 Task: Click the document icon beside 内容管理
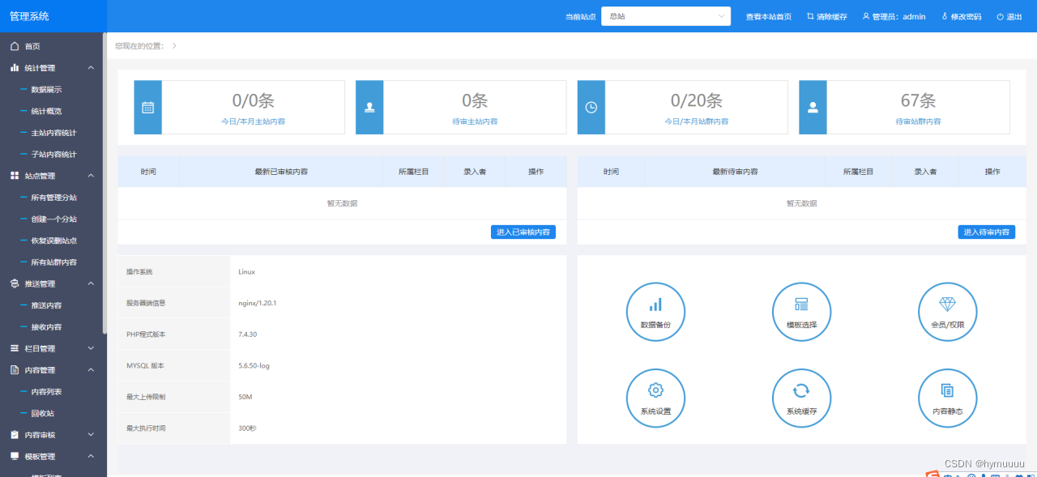click(15, 370)
